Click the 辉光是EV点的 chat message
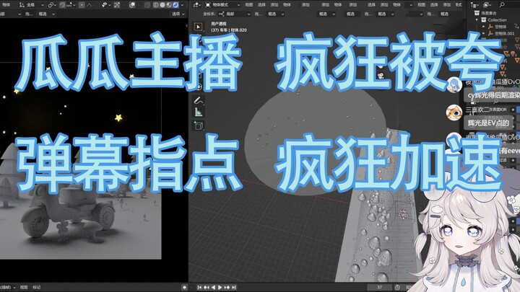The width and height of the screenshot is (520, 292). [488, 123]
